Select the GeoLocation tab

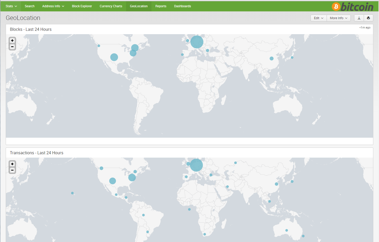[x=139, y=6]
